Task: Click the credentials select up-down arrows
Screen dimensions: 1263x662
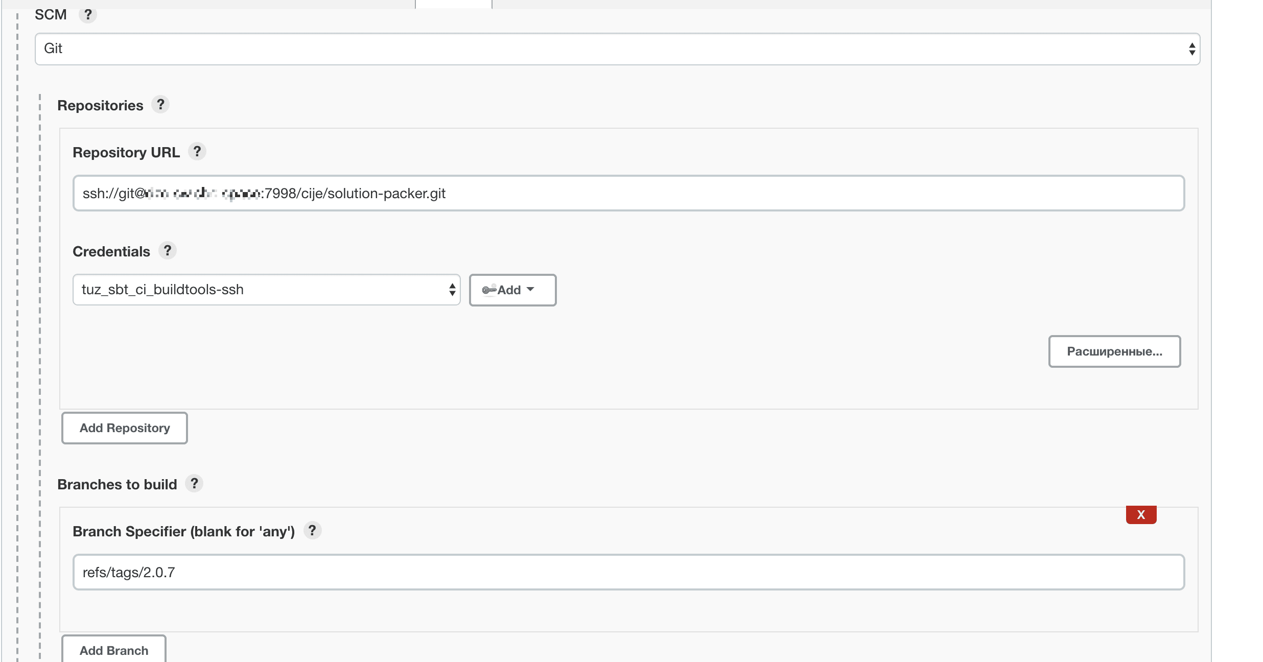Action: (452, 290)
